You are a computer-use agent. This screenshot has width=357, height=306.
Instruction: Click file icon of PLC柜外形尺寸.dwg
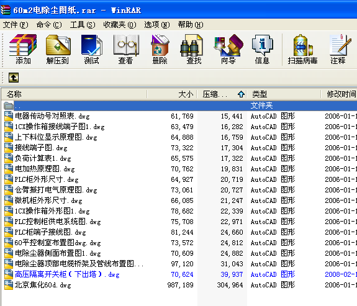pos(9,179)
